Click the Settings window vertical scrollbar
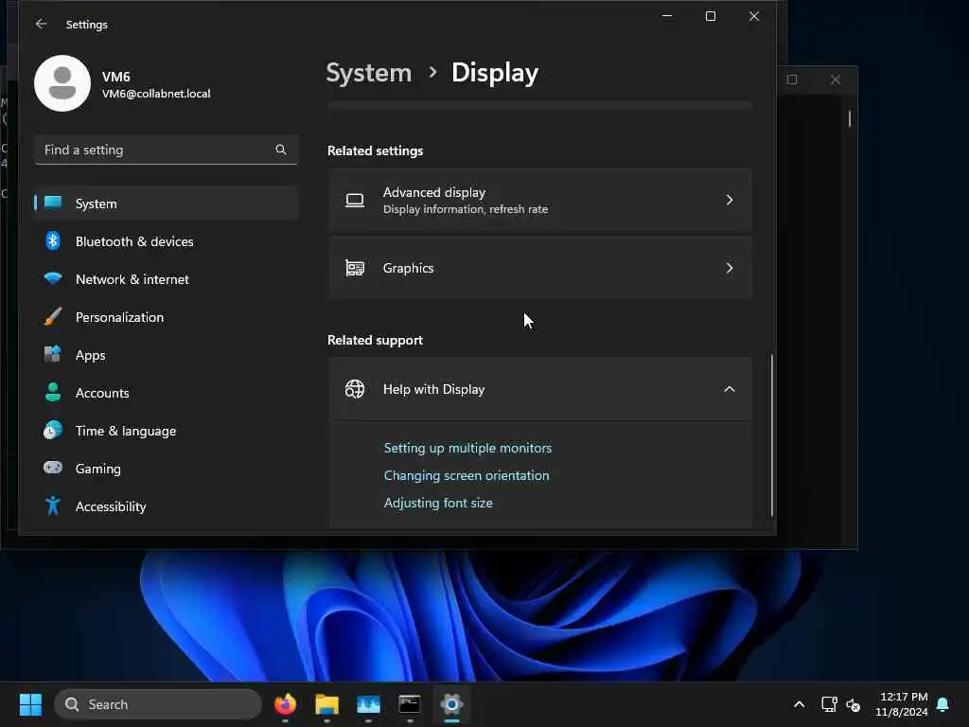 tap(771, 434)
